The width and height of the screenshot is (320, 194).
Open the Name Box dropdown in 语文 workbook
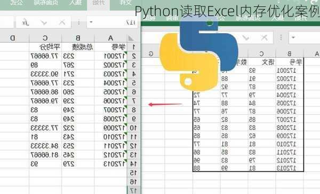pyautogui.click(x=293, y=37)
